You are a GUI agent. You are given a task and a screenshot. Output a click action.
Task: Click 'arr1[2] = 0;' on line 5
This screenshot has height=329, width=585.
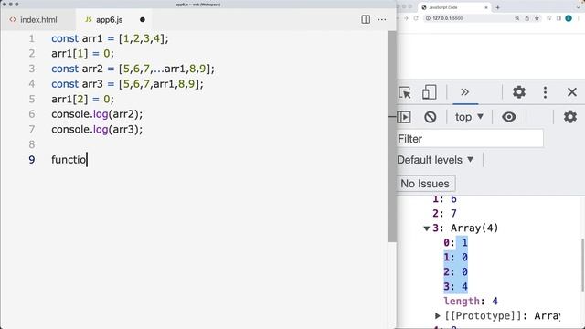pos(83,100)
